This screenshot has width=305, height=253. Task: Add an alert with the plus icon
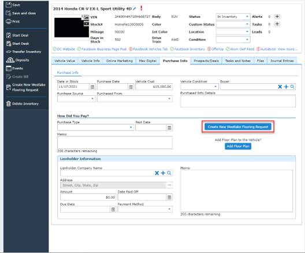click(x=277, y=17)
